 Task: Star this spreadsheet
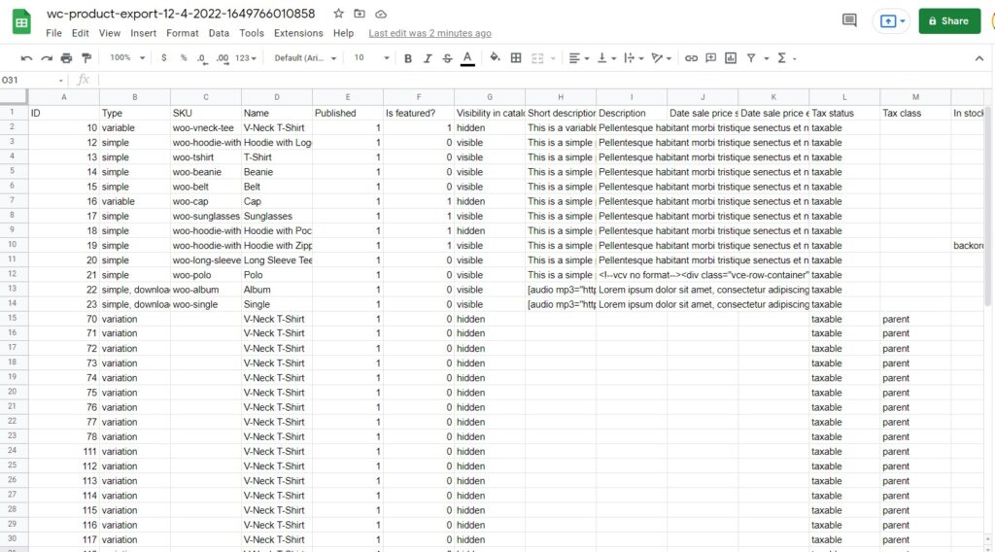click(339, 14)
